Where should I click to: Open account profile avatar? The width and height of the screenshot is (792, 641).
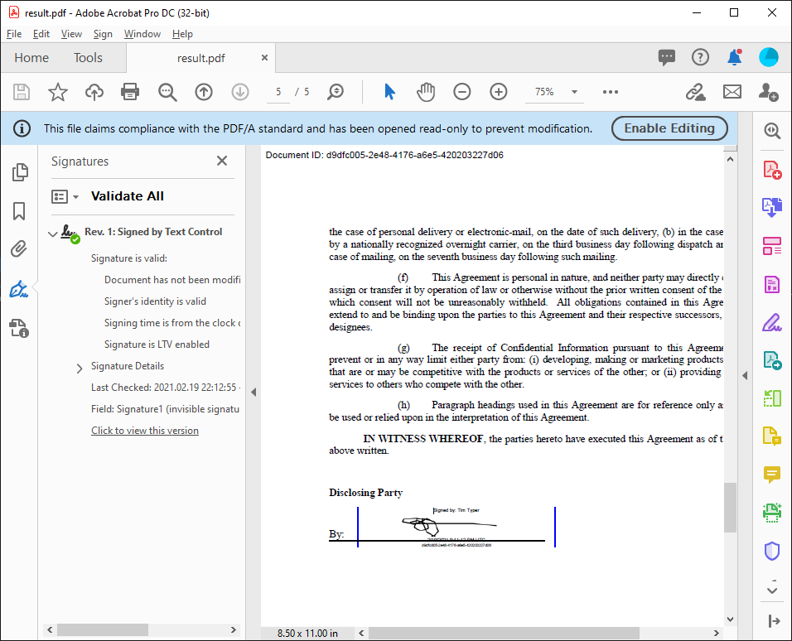pos(768,57)
